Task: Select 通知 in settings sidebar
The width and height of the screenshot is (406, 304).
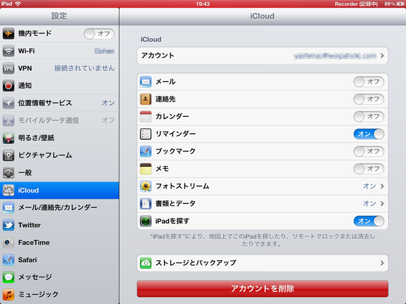Action: pyautogui.click(x=60, y=86)
